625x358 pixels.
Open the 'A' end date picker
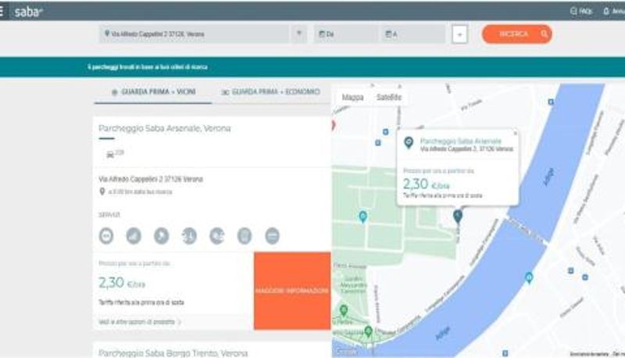[x=412, y=34]
